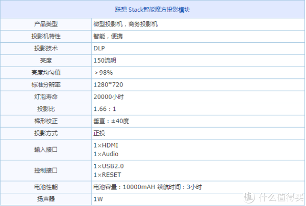Viewport: 306px width, 206px height.
Task: Select the 投影机特性 label cell
Action: [x=46, y=36]
